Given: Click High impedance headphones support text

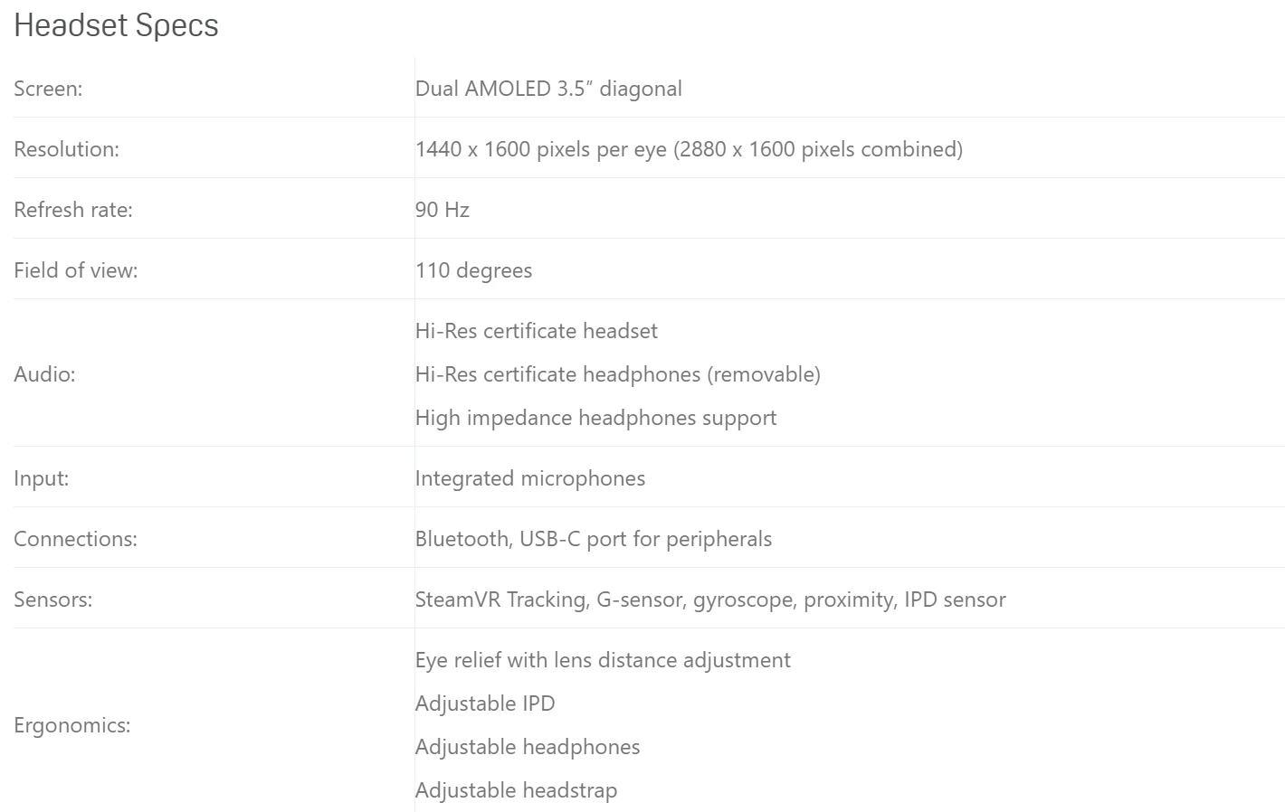Looking at the screenshot, I should coord(595,418).
